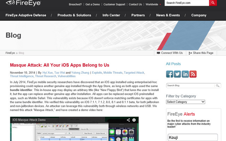This screenshot has width=226, height=141.
Task: Click the Share this Page icon
Action: coord(190,53)
